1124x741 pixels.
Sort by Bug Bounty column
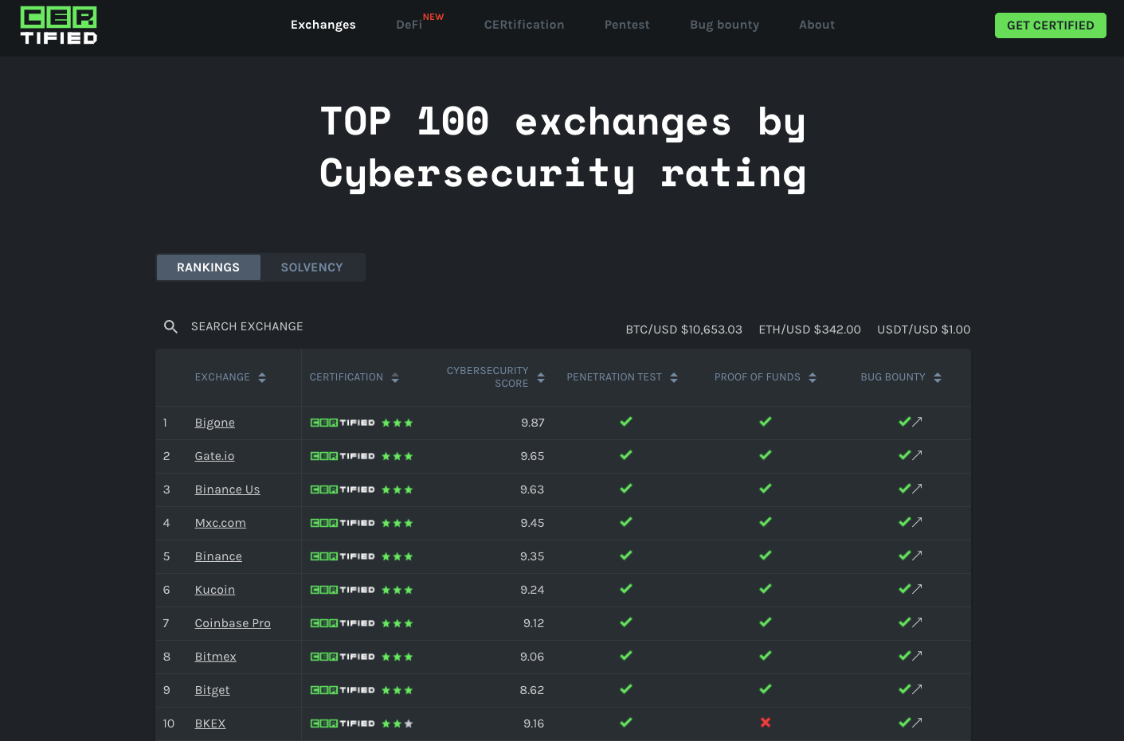(901, 377)
